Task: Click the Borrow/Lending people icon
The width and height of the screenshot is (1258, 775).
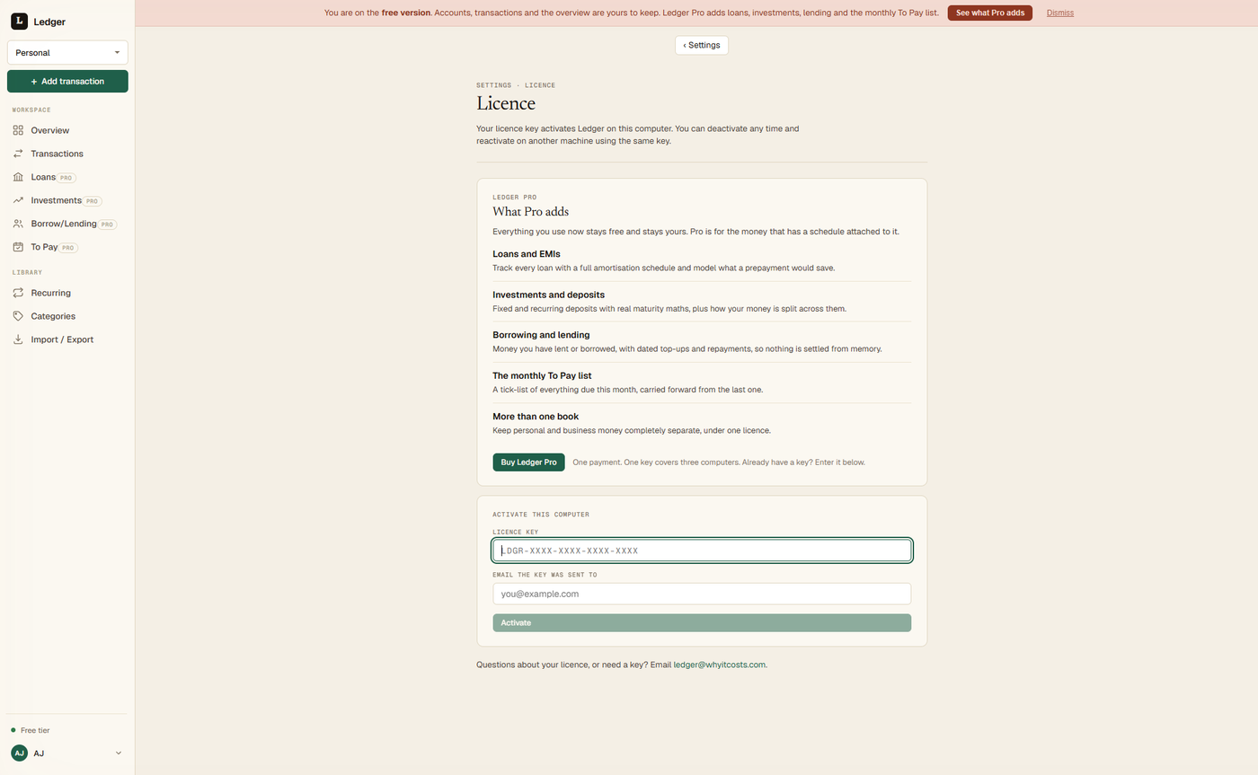Action: point(18,224)
